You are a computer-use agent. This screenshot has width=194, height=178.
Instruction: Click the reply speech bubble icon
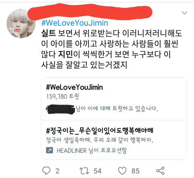46,171
